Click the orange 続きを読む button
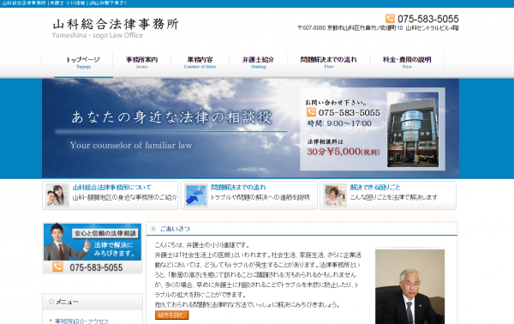The width and height of the screenshot is (514, 324). pos(172,315)
